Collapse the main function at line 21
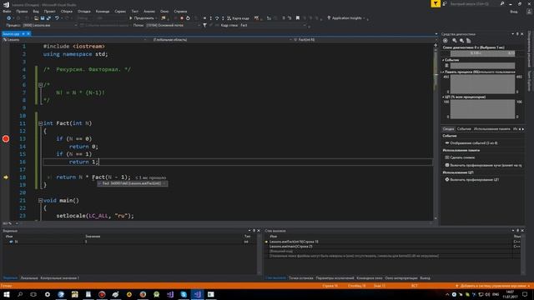This screenshot has width=534, height=300. pos(41,201)
